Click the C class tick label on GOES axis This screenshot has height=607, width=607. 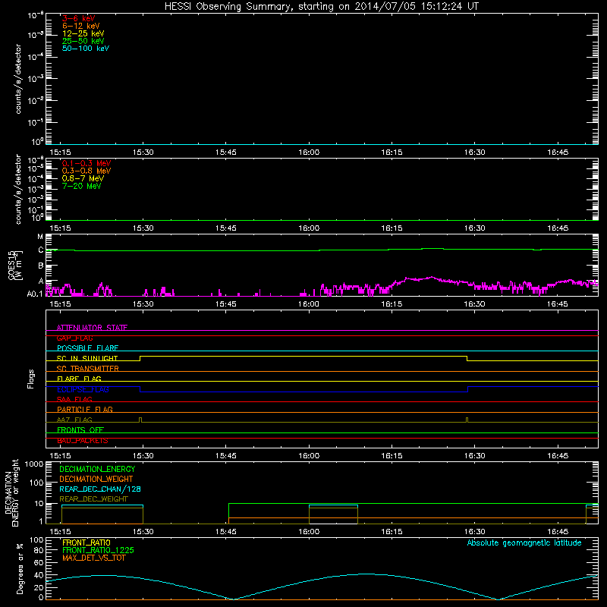tap(41, 250)
